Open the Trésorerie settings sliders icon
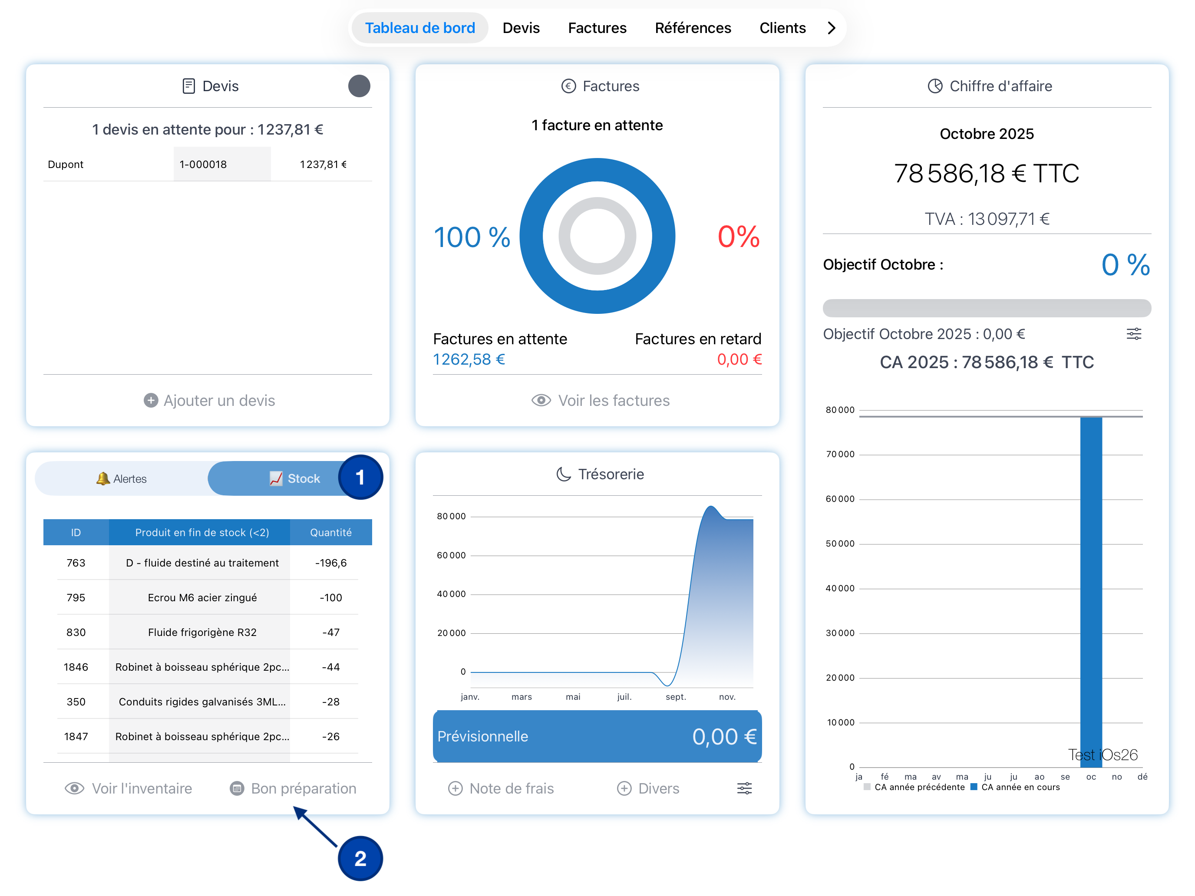This screenshot has width=1195, height=896. pos(744,788)
